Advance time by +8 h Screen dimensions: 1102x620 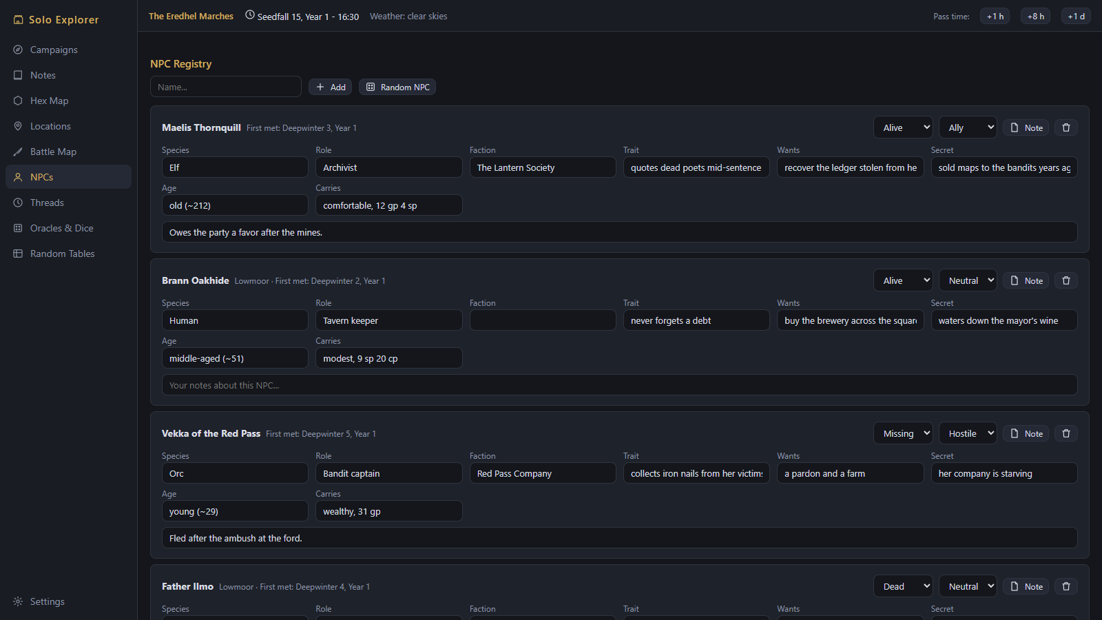click(1036, 16)
